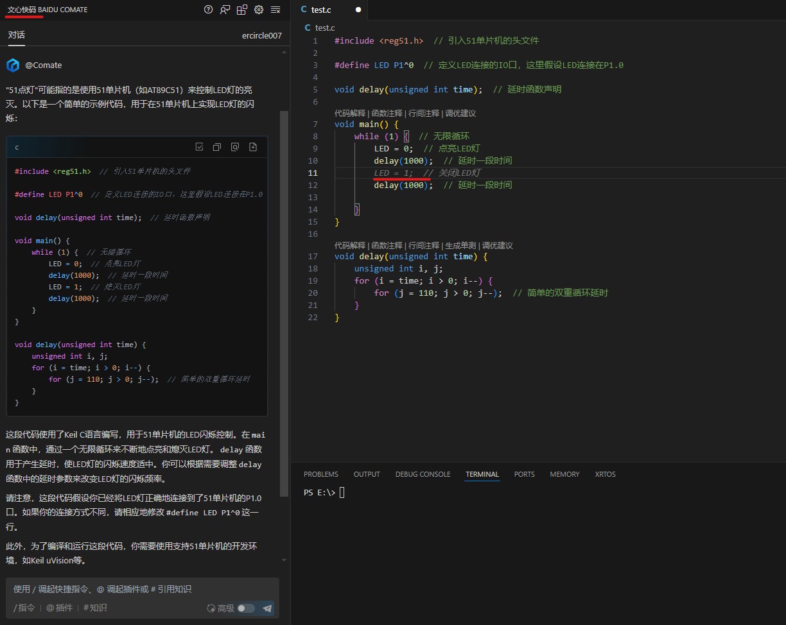
Task: Click the C icon in the breadcrumb
Action: [x=308, y=28]
